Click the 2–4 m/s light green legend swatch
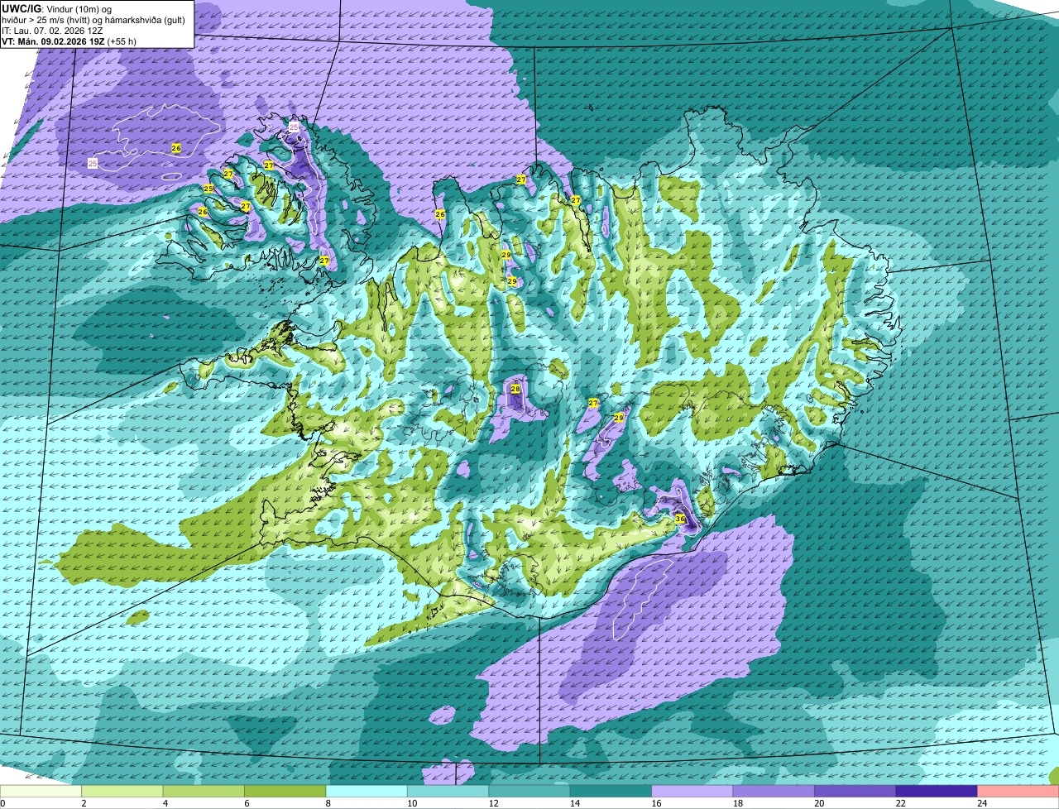 (x=123, y=791)
